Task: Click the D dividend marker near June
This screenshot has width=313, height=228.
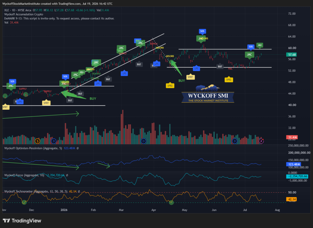Action: (x=235, y=141)
